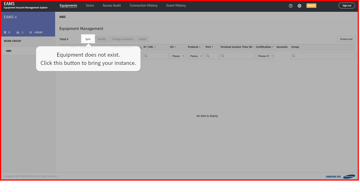Switch to the Users tab

[90, 6]
